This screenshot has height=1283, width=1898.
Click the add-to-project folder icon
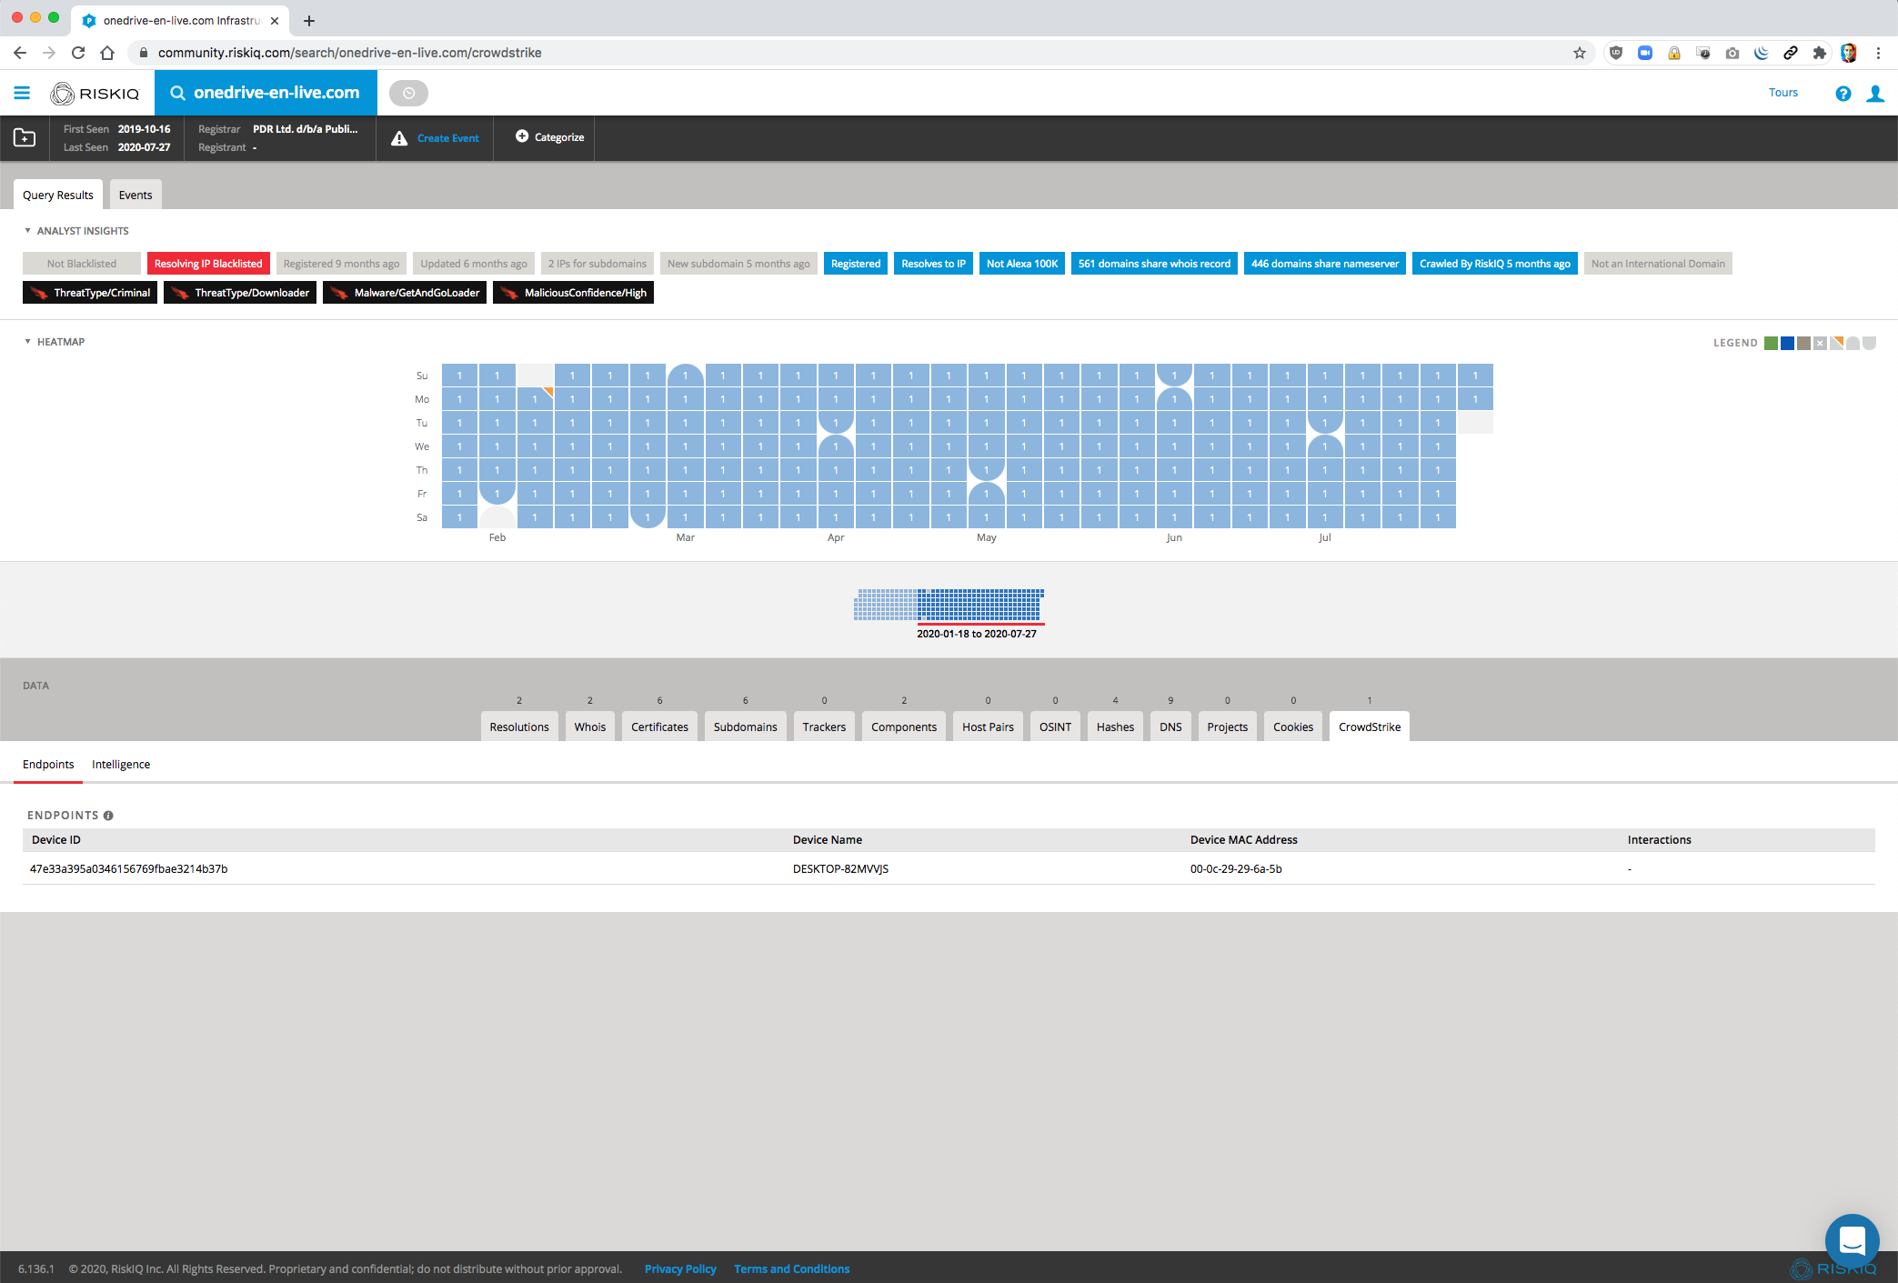tap(25, 137)
